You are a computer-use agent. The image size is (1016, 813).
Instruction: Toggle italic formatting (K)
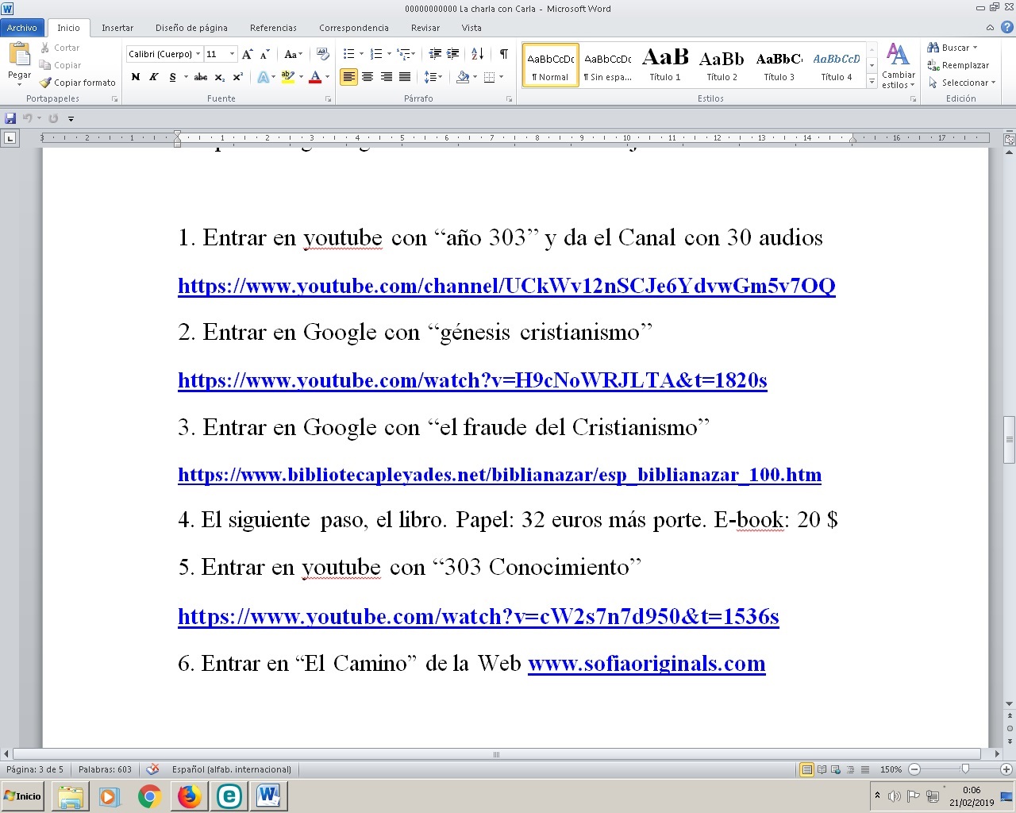pos(153,77)
